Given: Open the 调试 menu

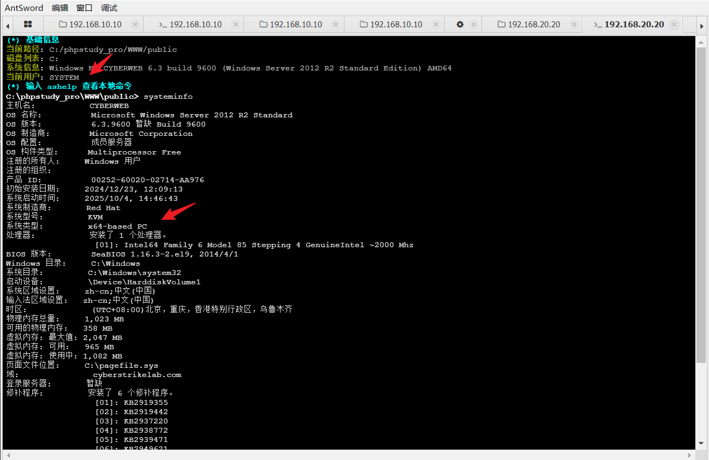Looking at the screenshot, I should pos(109,8).
